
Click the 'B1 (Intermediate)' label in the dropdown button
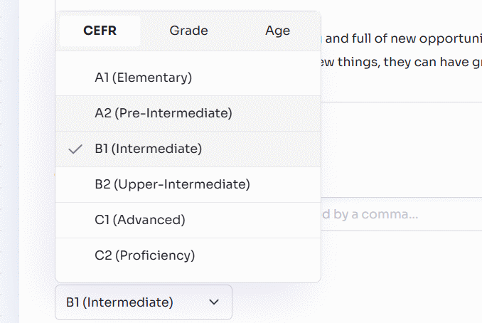[119, 302]
